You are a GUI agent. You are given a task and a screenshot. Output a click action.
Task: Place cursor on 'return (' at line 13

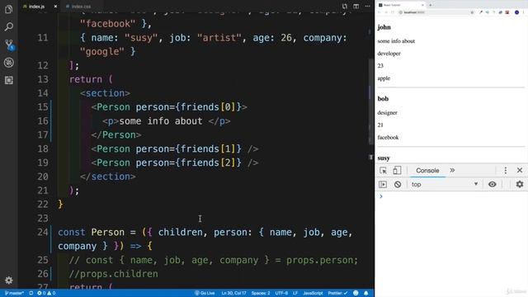(x=91, y=79)
